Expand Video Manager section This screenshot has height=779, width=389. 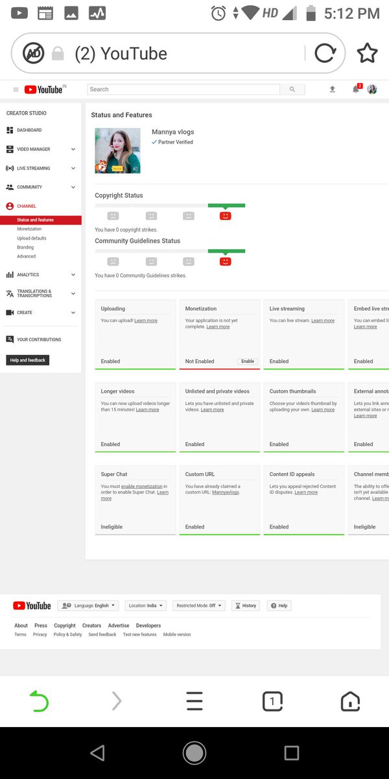(x=73, y=149)
